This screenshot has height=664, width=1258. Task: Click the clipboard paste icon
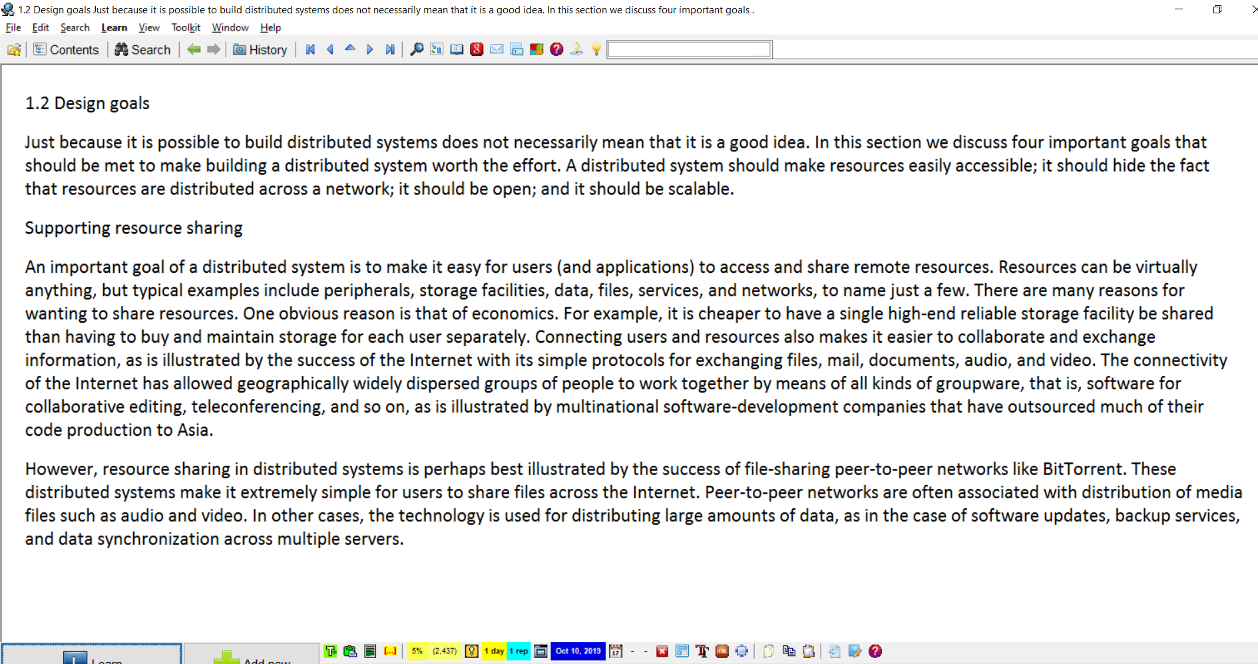809,651
